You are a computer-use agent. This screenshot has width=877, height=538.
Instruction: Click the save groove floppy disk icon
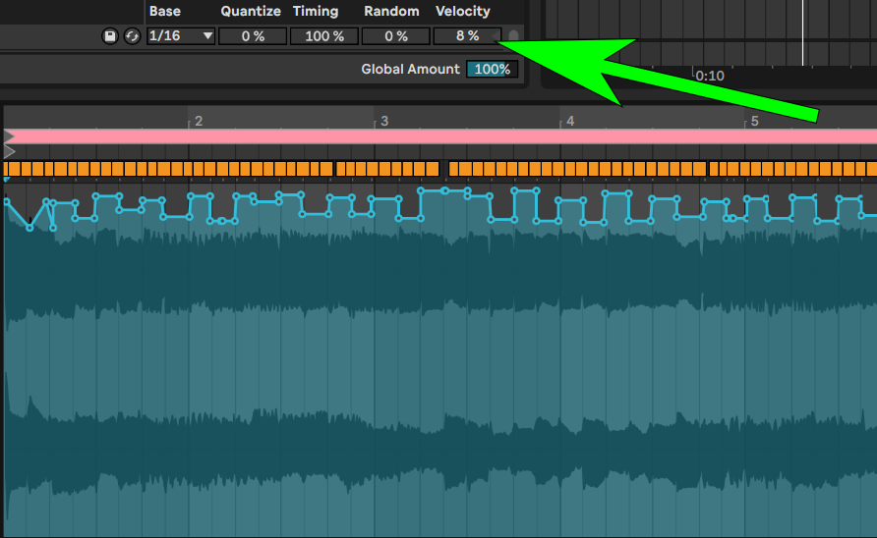point(110,36)
